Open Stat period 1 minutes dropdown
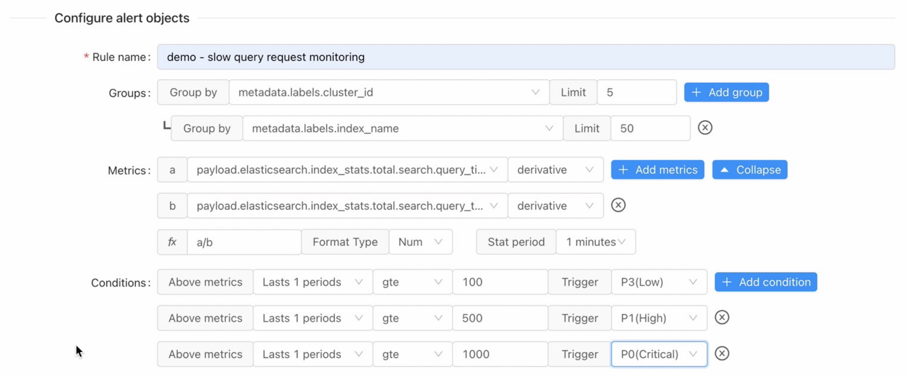 click(595, 242)
